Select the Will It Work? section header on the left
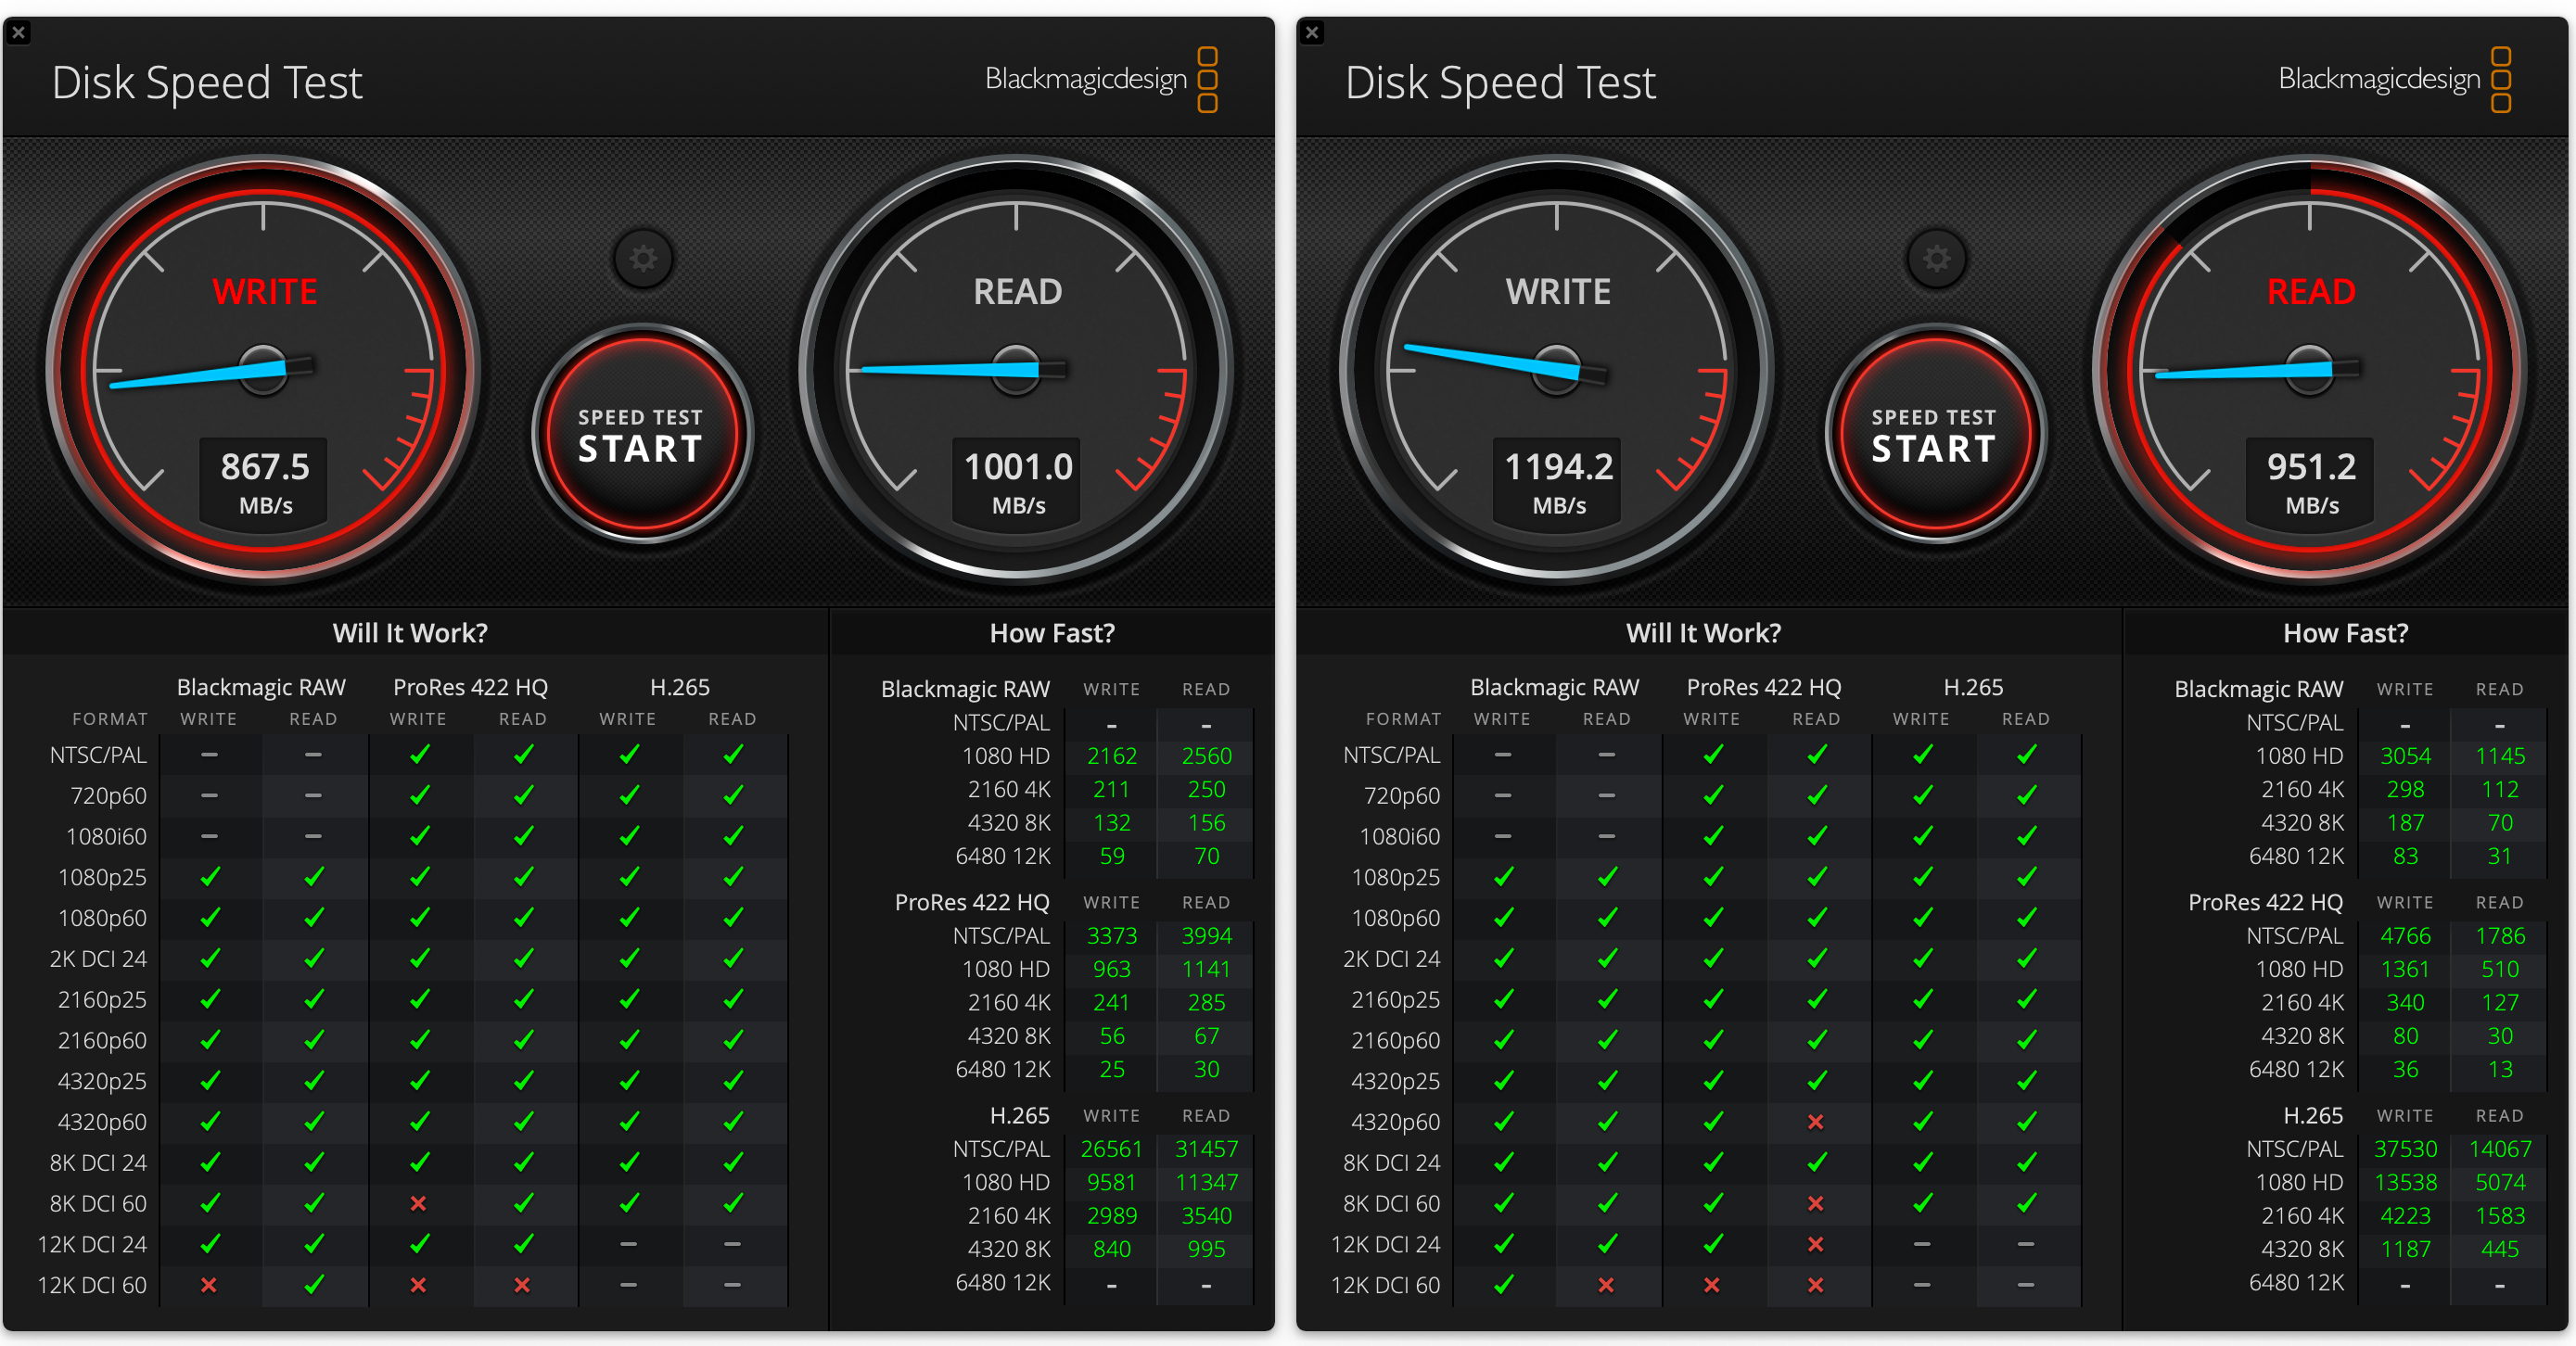The width and height of the screenshot is (2576, 1346). pos(410,632)
